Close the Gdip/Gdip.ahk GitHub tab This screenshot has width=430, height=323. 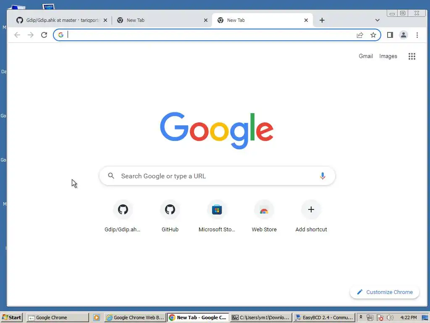[105, 20]
